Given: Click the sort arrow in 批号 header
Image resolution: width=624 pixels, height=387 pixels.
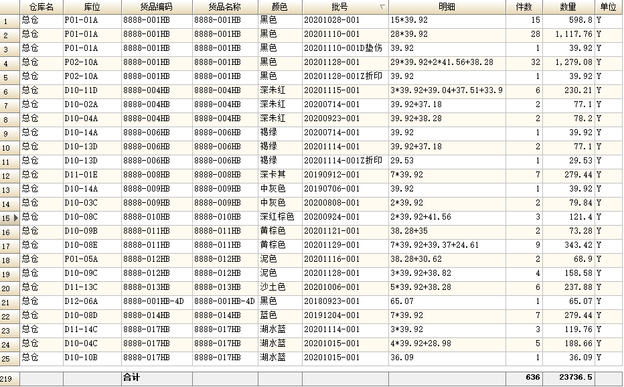Looking at the screenshot, I should (x=382, y=7).
